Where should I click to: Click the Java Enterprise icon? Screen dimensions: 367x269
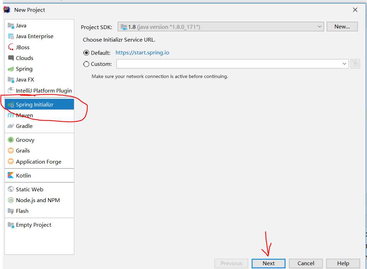(x=11, y=36)
